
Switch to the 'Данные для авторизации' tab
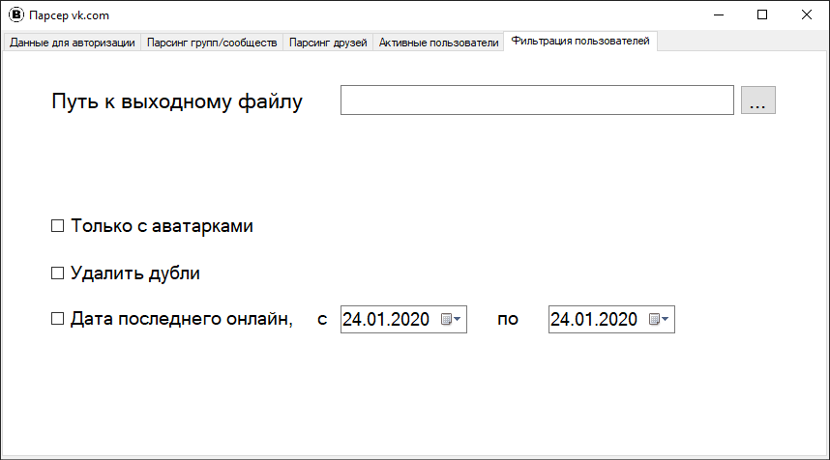click(73, 43)
